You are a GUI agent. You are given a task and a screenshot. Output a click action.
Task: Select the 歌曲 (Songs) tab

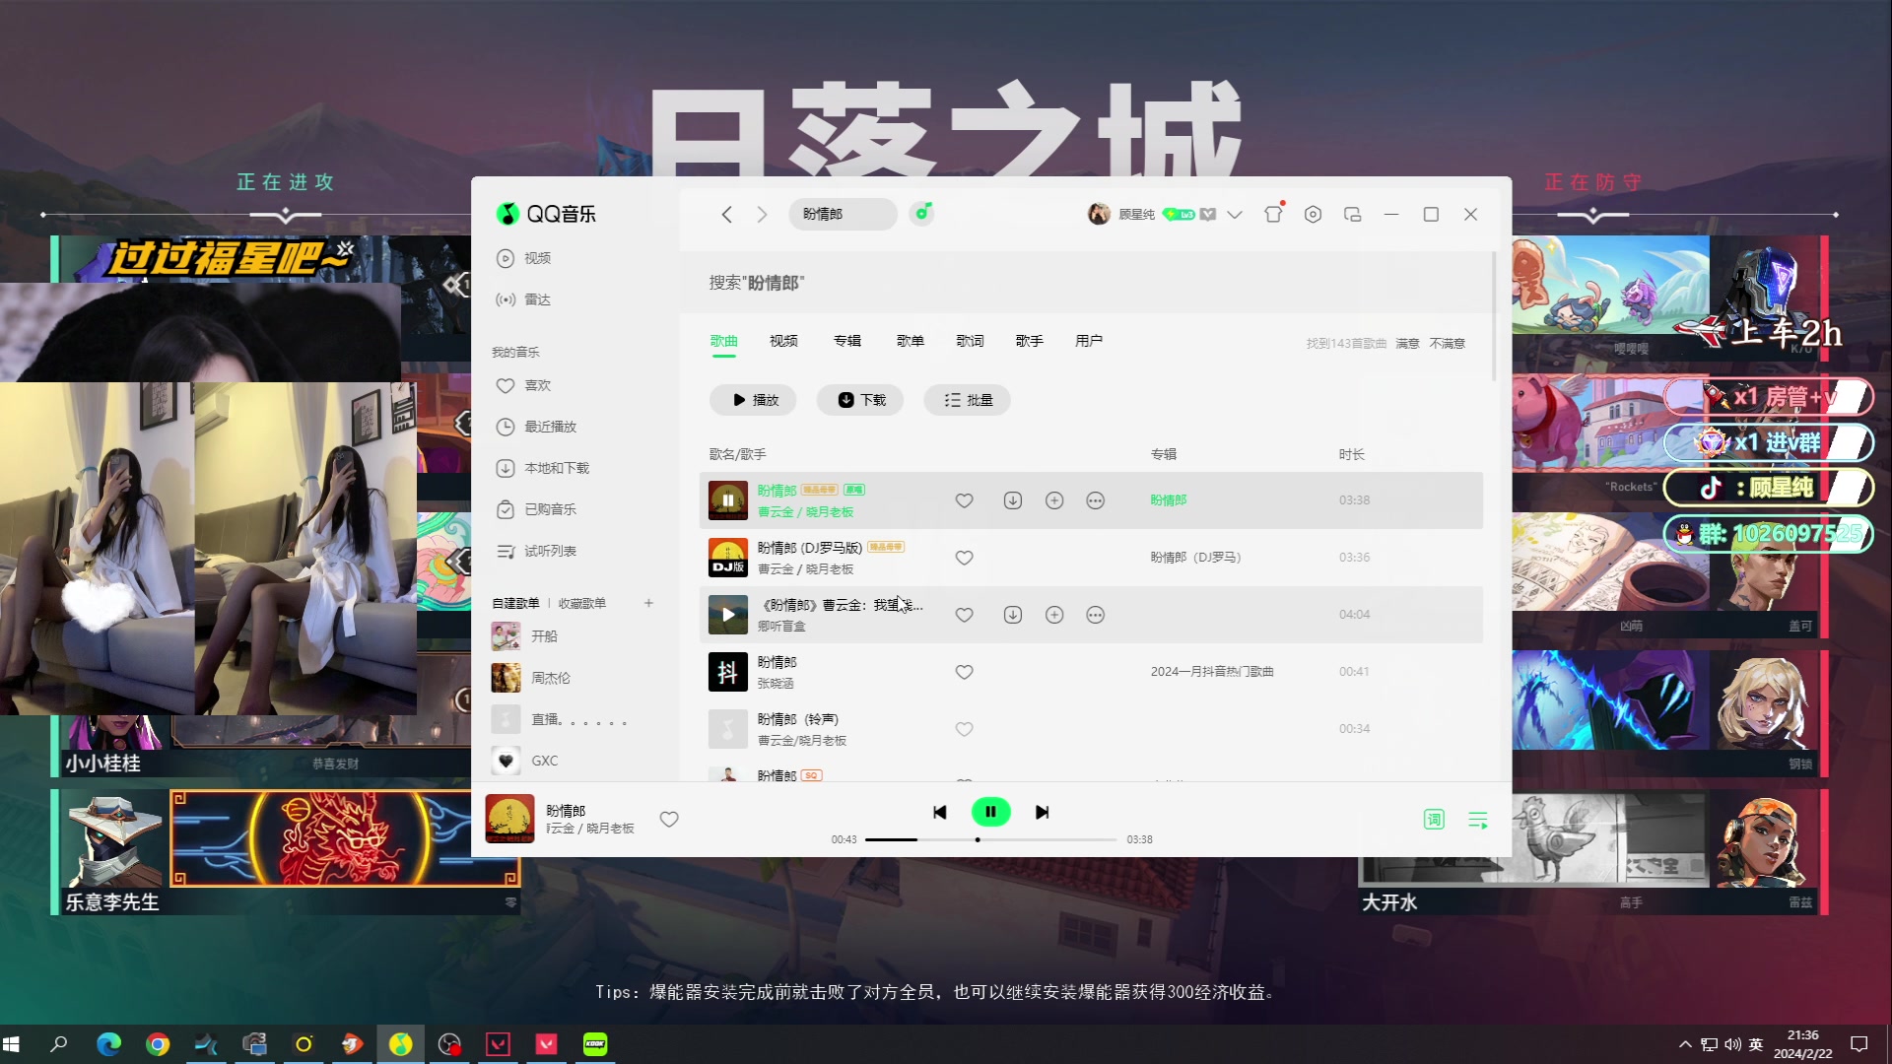[x=724, y=341]
